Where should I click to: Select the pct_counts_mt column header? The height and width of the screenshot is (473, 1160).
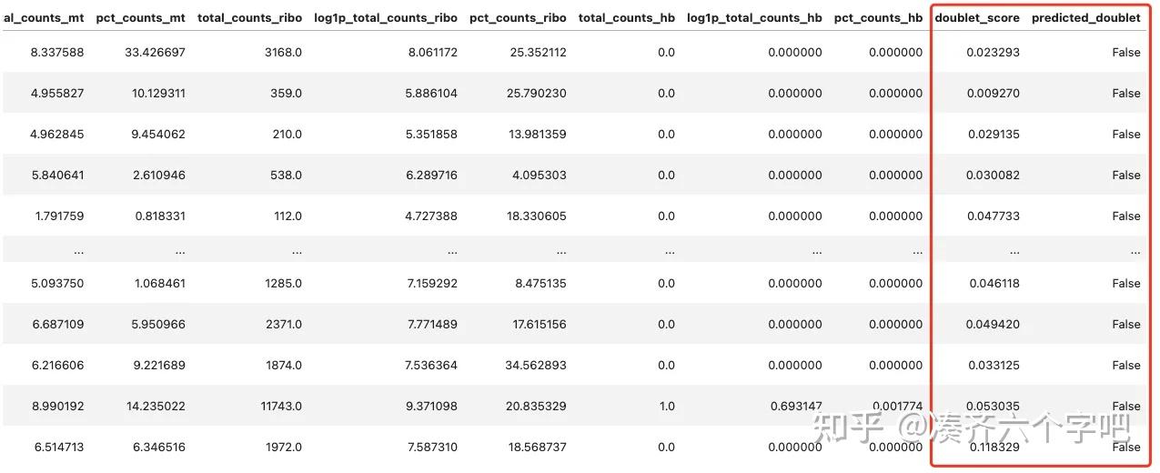coord(140,17)
